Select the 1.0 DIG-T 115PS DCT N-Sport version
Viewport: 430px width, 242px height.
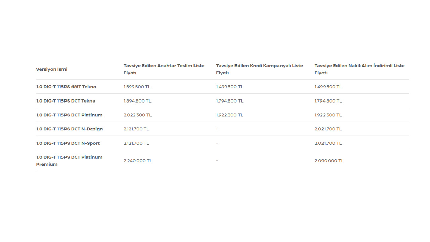(x=68, y=143)
